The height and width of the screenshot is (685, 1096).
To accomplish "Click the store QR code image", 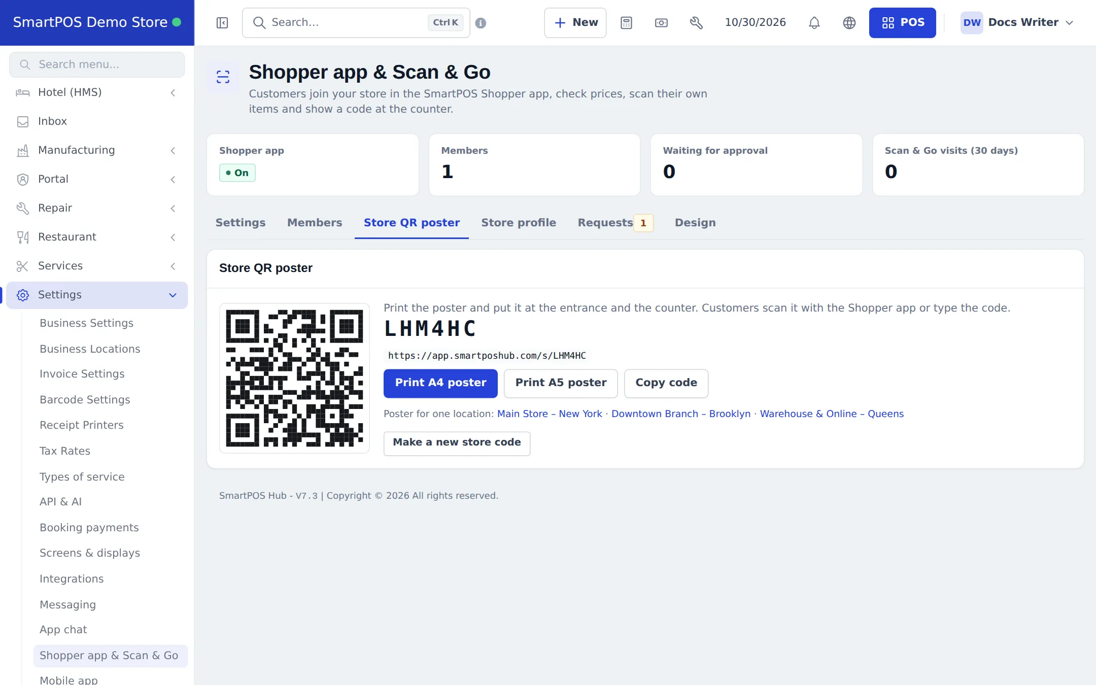I will click(294, 378).
